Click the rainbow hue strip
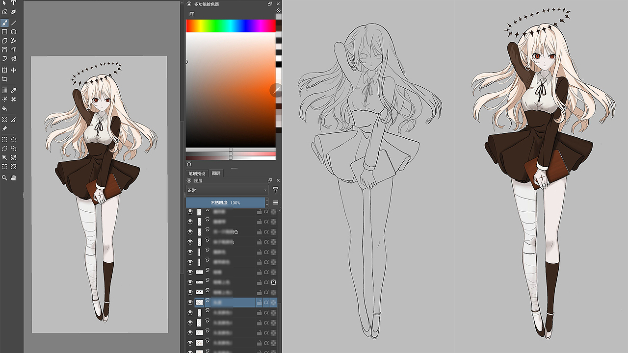The image size is (628, 353). tap(231, 26)
